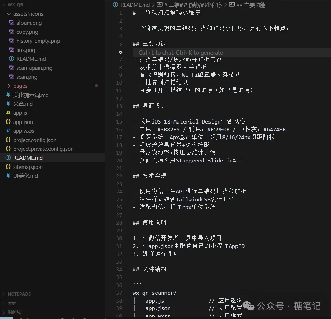Expand the 大纲 outline section chevron

point(3,303)
